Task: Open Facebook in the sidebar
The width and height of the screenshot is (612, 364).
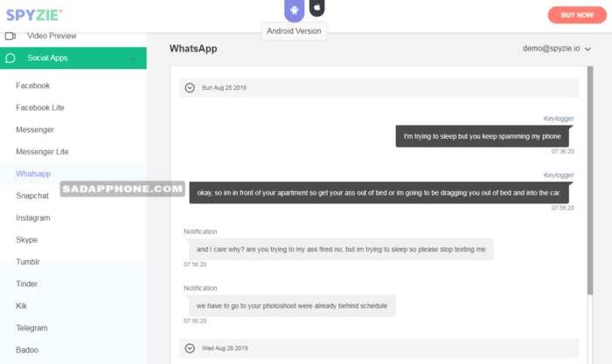Action: coord(33,86)
